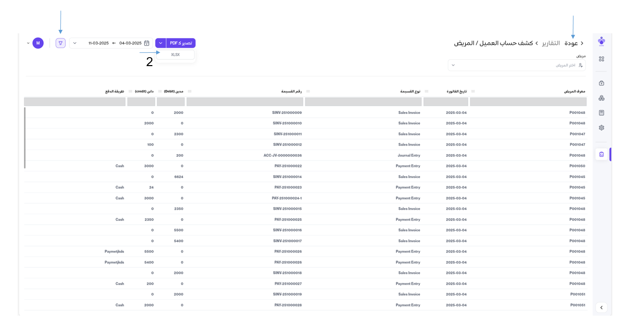The height and width of the screenshot is (336, 620).
Task: Click the filter funnel icon
Action: pos(61,43)
